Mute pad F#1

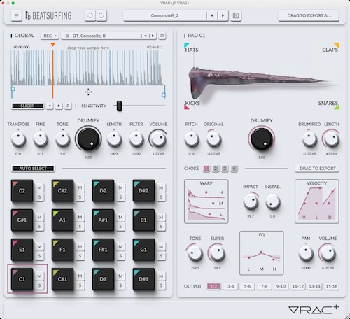tap(120, 246)
